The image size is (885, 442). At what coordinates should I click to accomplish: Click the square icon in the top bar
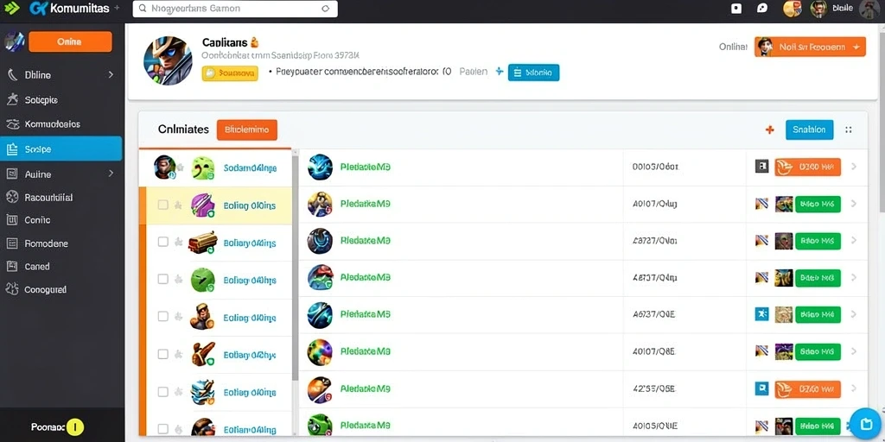click(x=736, y=9)
